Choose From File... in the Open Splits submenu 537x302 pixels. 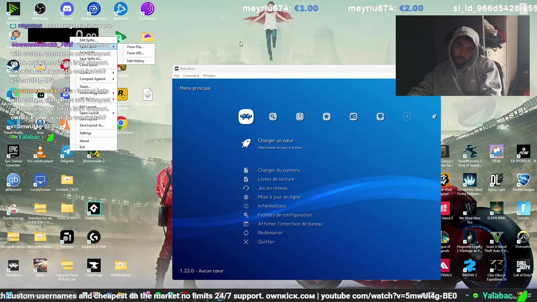(x=135, y=47)
